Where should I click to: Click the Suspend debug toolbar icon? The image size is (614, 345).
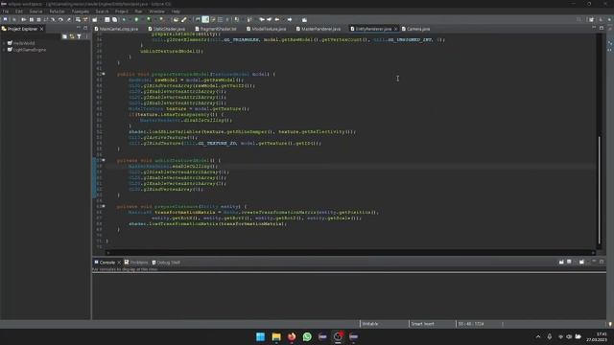pyautogui.click(x=32, y=19)
